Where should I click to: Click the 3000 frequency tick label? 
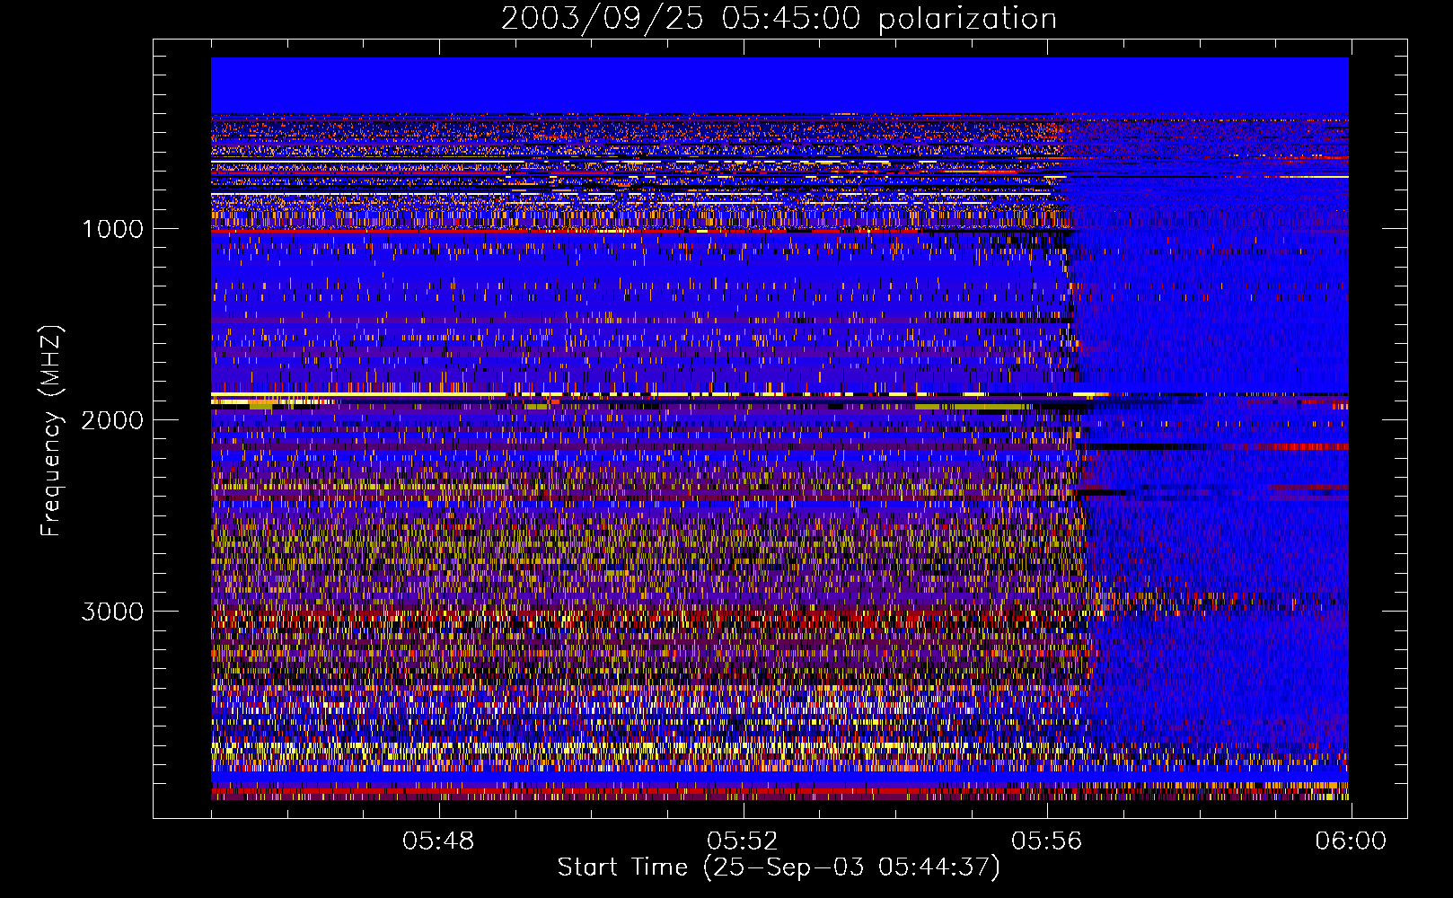pyautogui.click(x=113, y=612)
